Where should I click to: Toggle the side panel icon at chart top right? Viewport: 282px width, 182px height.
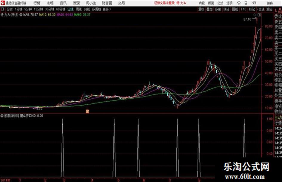coord(259,15)
